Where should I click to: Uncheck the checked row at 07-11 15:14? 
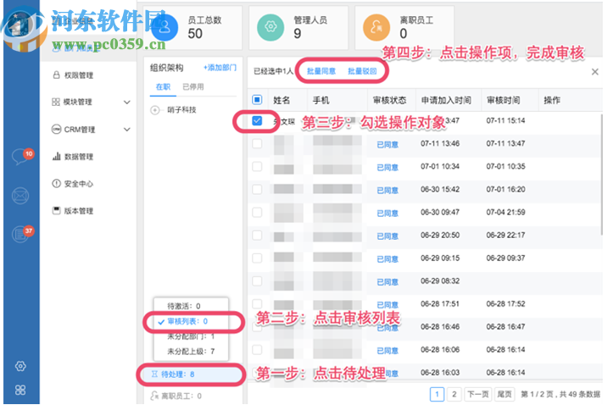257,121
